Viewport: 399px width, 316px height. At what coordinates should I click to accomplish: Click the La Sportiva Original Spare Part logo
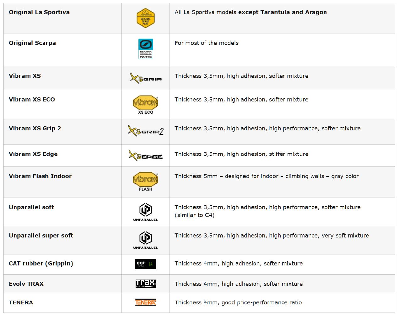pos(146,18)
